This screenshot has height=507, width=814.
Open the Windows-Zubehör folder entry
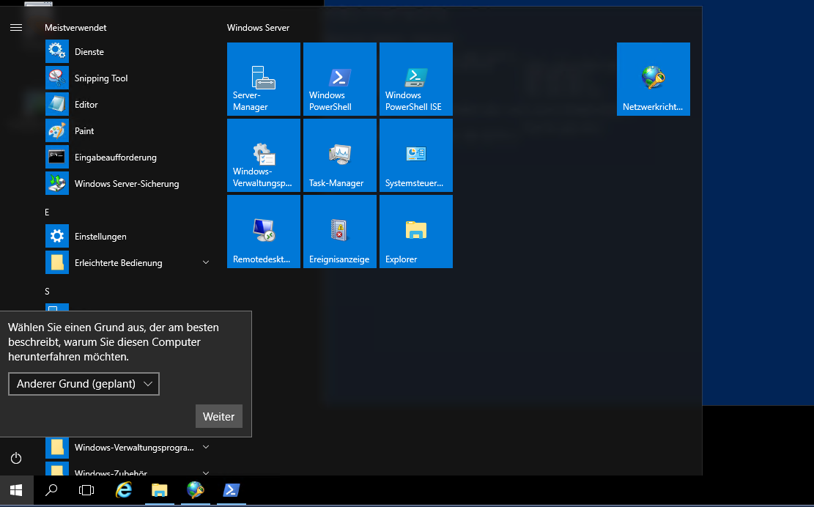127,470
